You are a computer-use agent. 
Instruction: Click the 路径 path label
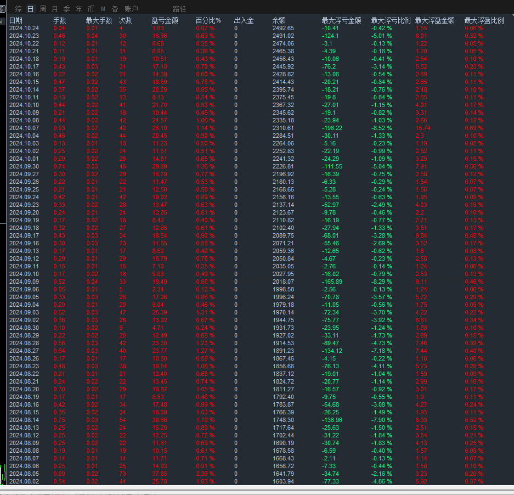[x=179, y=9]
